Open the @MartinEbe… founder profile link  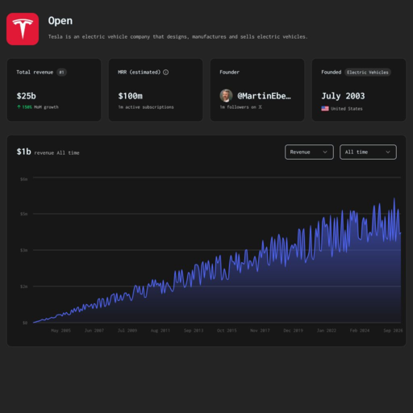[x=264, y=96]
